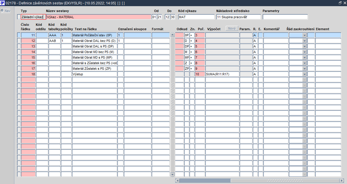Click the restore window icon in title bar
Screen dimensions: 347x184
(340, 3)
